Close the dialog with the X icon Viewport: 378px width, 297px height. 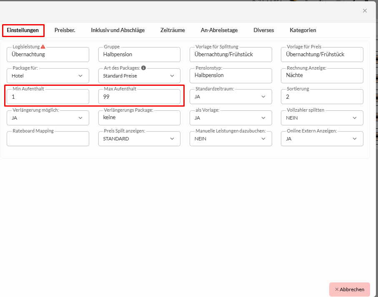coord(365,11)
